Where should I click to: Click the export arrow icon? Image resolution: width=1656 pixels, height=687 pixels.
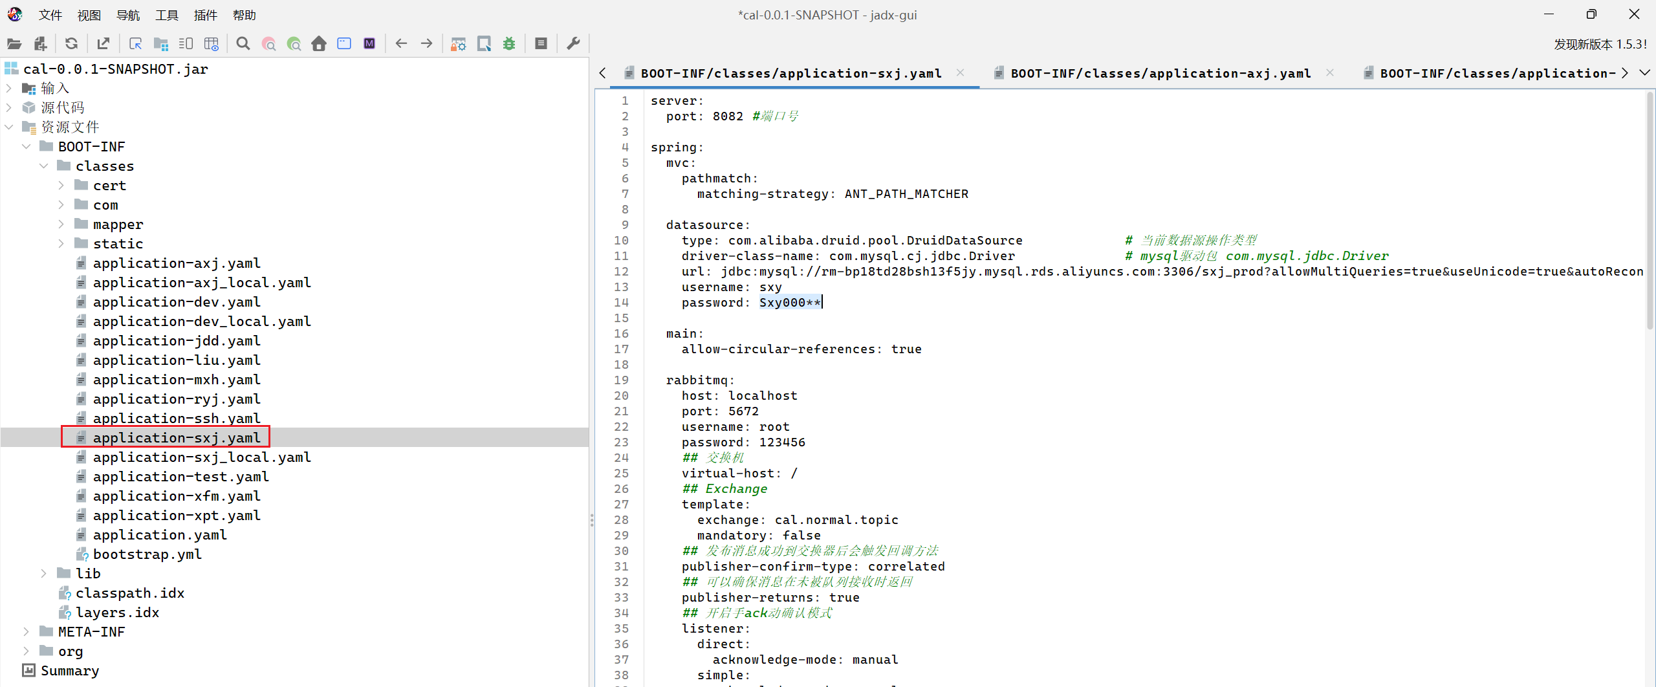103,44
